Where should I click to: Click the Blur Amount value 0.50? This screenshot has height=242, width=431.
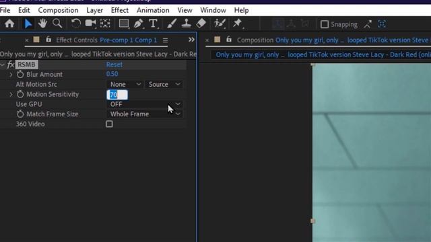pyautogui.click(x=112, y=74)
